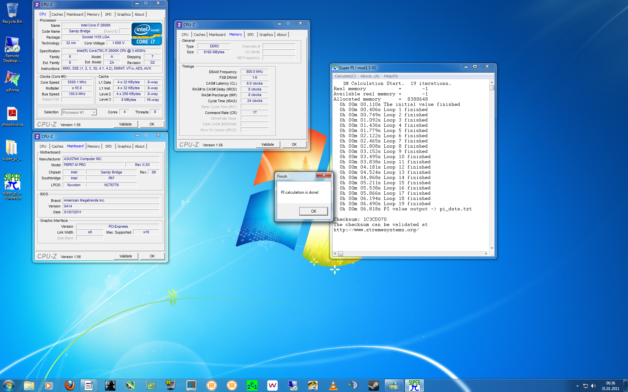The height and width of the screenshot is (392, 628).
Task: Open the VLC cone icon in taskbar
Action: [333, 386]
